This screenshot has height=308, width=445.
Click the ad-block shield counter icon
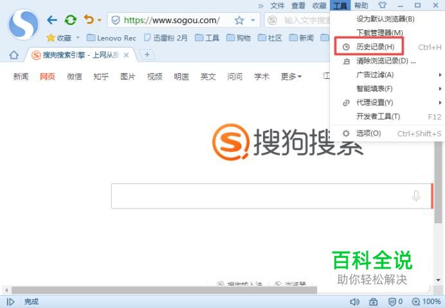tap(395, 302)
